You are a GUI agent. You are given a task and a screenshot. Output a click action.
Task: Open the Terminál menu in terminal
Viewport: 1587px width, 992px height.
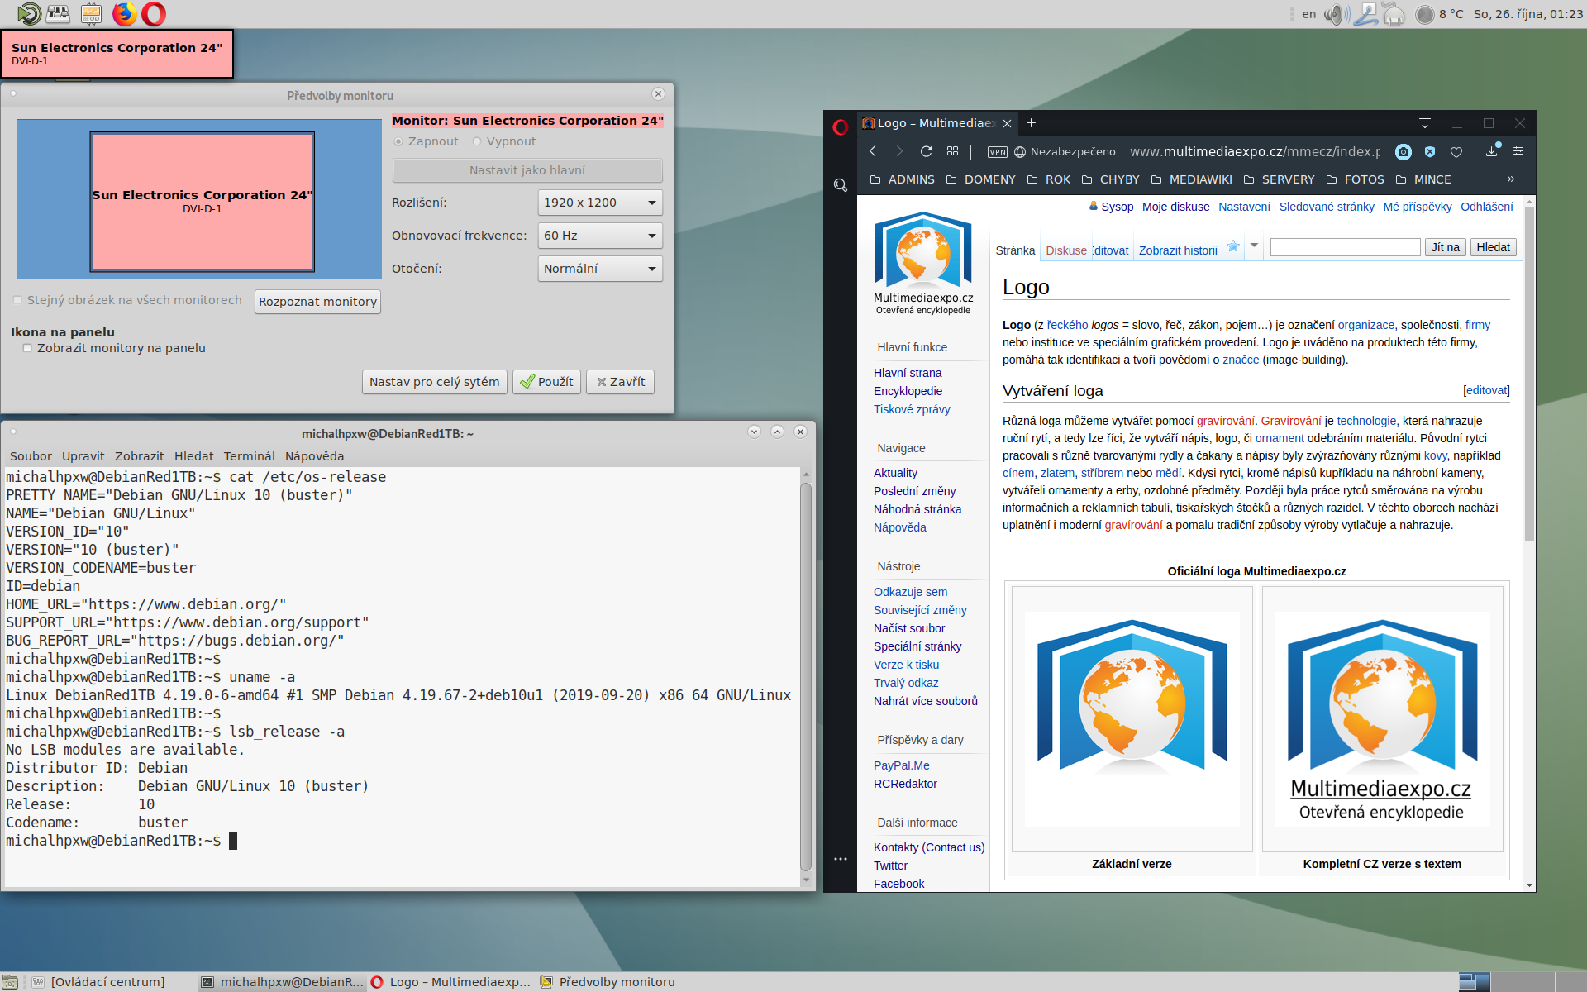pos(249,456)
